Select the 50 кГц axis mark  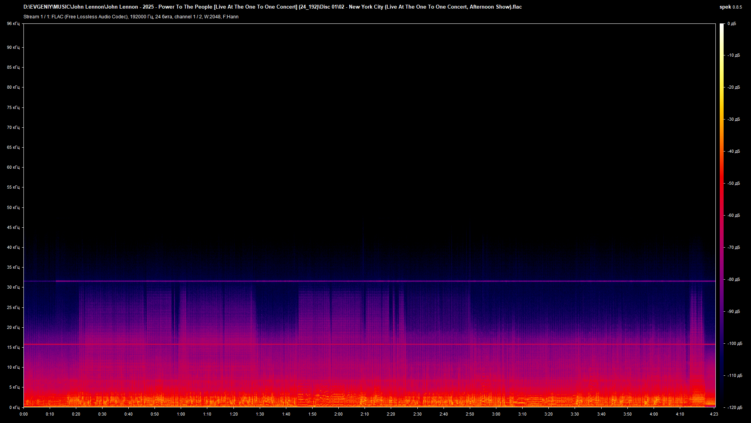click(13, 208)
